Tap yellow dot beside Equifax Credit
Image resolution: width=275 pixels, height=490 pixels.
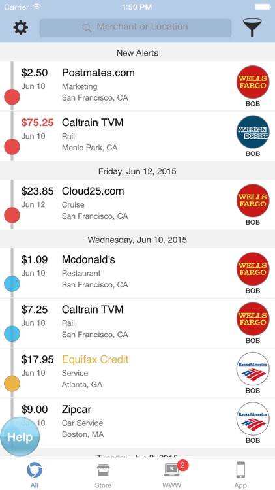point(12,384)
